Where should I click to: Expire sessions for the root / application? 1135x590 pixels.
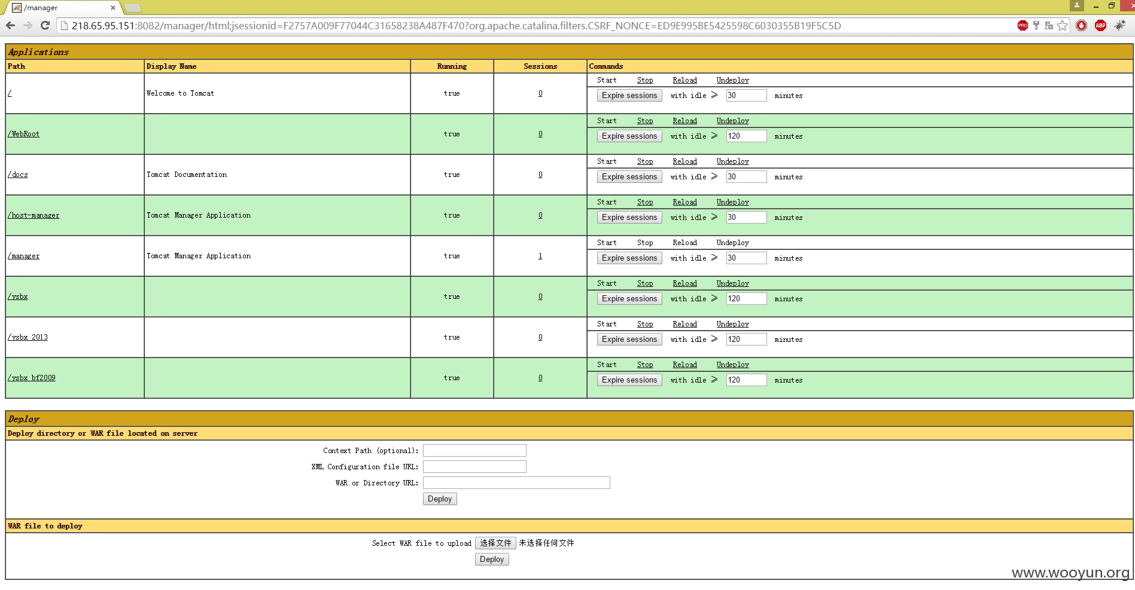[629, 96]
